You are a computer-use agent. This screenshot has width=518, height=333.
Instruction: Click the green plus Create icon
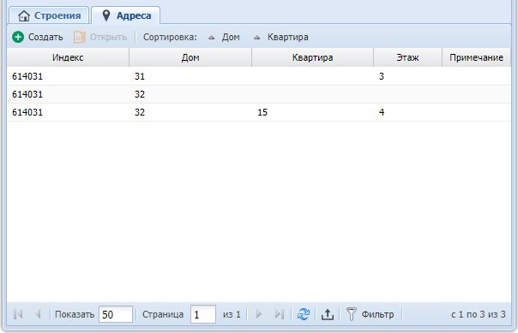[18, 37]
